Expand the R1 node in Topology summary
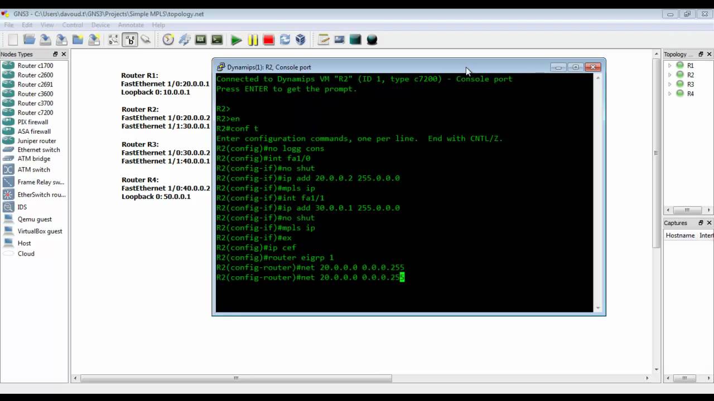 pyautogui.click(x=670, y=65)
